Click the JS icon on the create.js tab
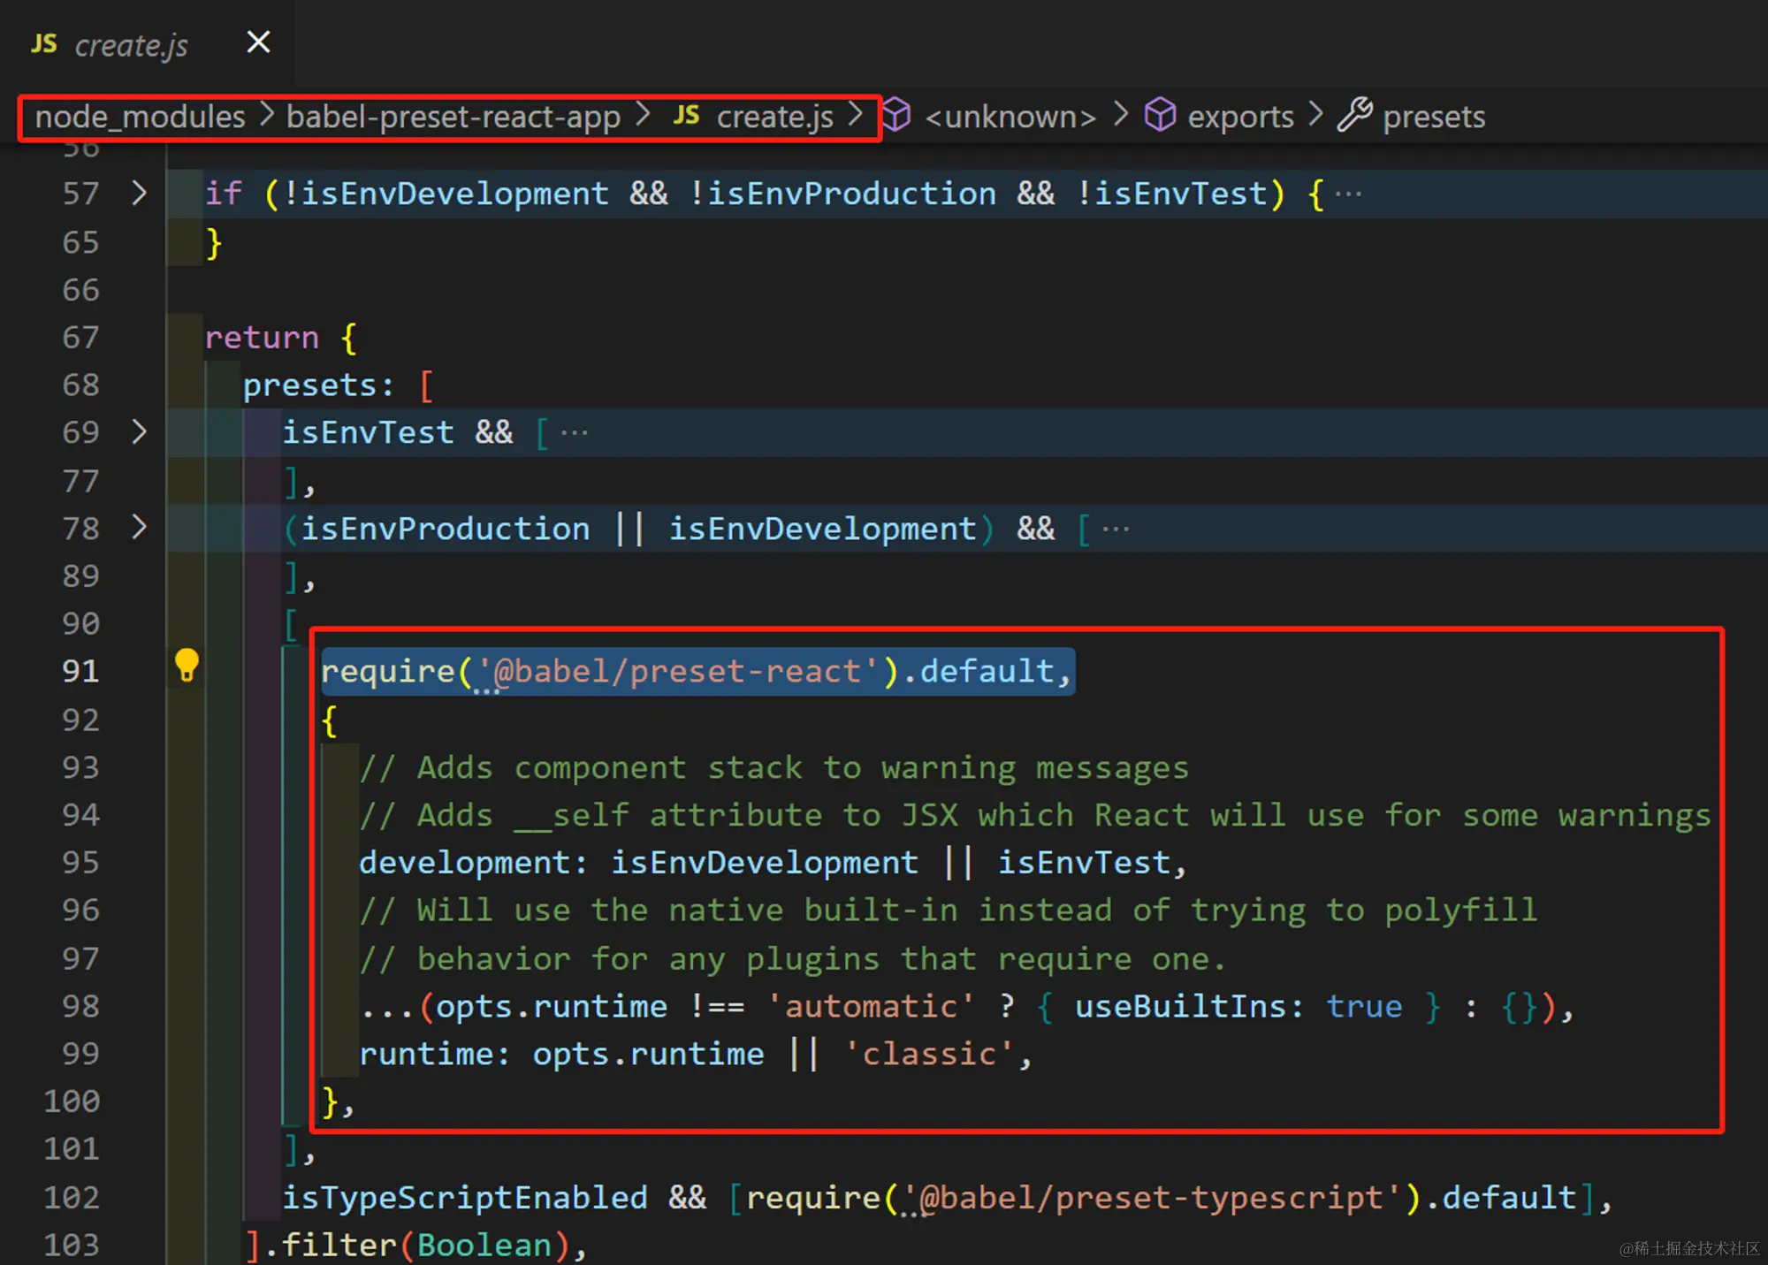1768x1265 pixels. pyautogui.click(x=43, y=44)
